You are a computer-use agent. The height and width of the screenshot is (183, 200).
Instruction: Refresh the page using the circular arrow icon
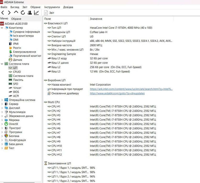tap(23, 13)
